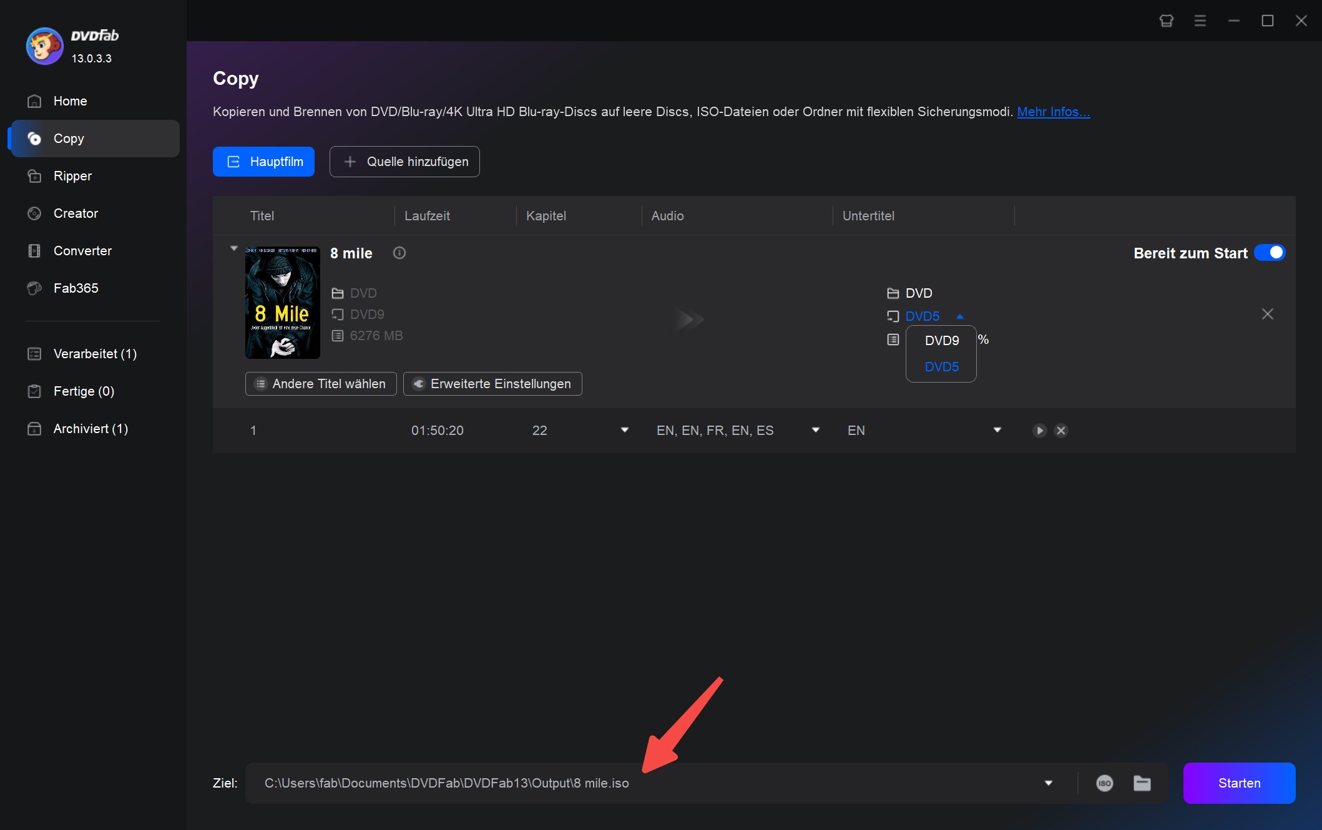Maximize the DVDFab window

pyautogui.click(x=1268, y=21)
